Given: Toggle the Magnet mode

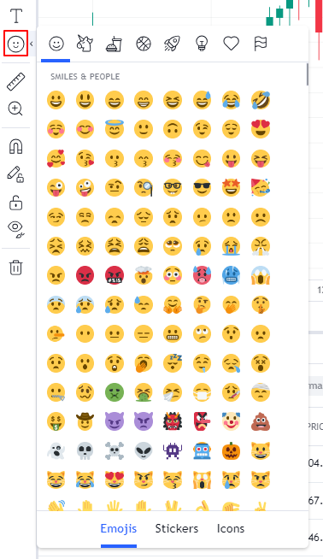Looking at the screenshot, I should tap(15, 146).
